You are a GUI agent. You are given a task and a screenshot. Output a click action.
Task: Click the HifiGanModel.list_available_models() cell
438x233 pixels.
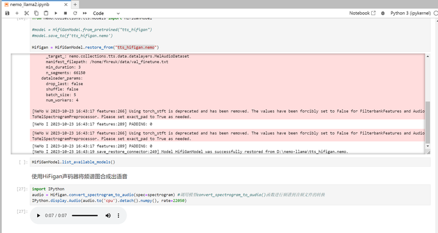(x=230, y=162)
